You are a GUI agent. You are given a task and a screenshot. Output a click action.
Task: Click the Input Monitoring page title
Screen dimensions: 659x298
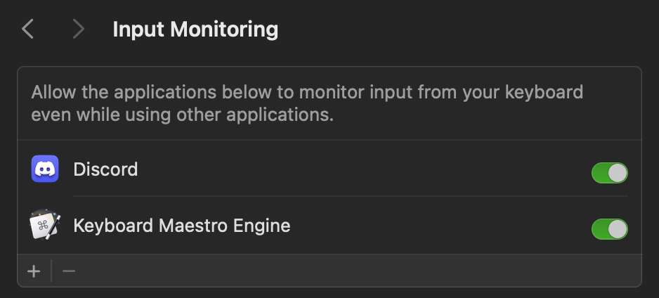pos(195,30)
